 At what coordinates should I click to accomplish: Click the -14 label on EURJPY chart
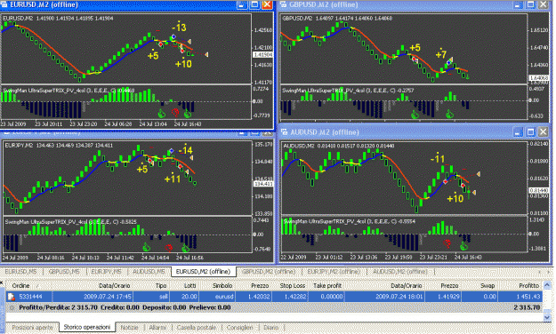[185, 150]
